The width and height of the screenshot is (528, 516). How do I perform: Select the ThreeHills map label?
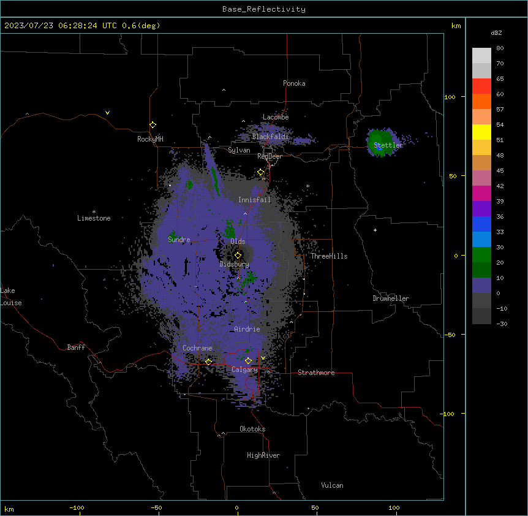pyautogui.click(x=329, y=256)
